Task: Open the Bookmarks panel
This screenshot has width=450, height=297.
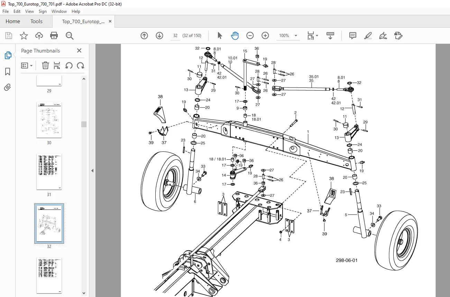Action: (8, 72)
